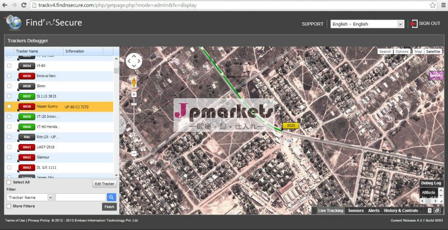Check the Innova New tracker checkbox
The image size is (448, 230).
[x=9, y=76]
